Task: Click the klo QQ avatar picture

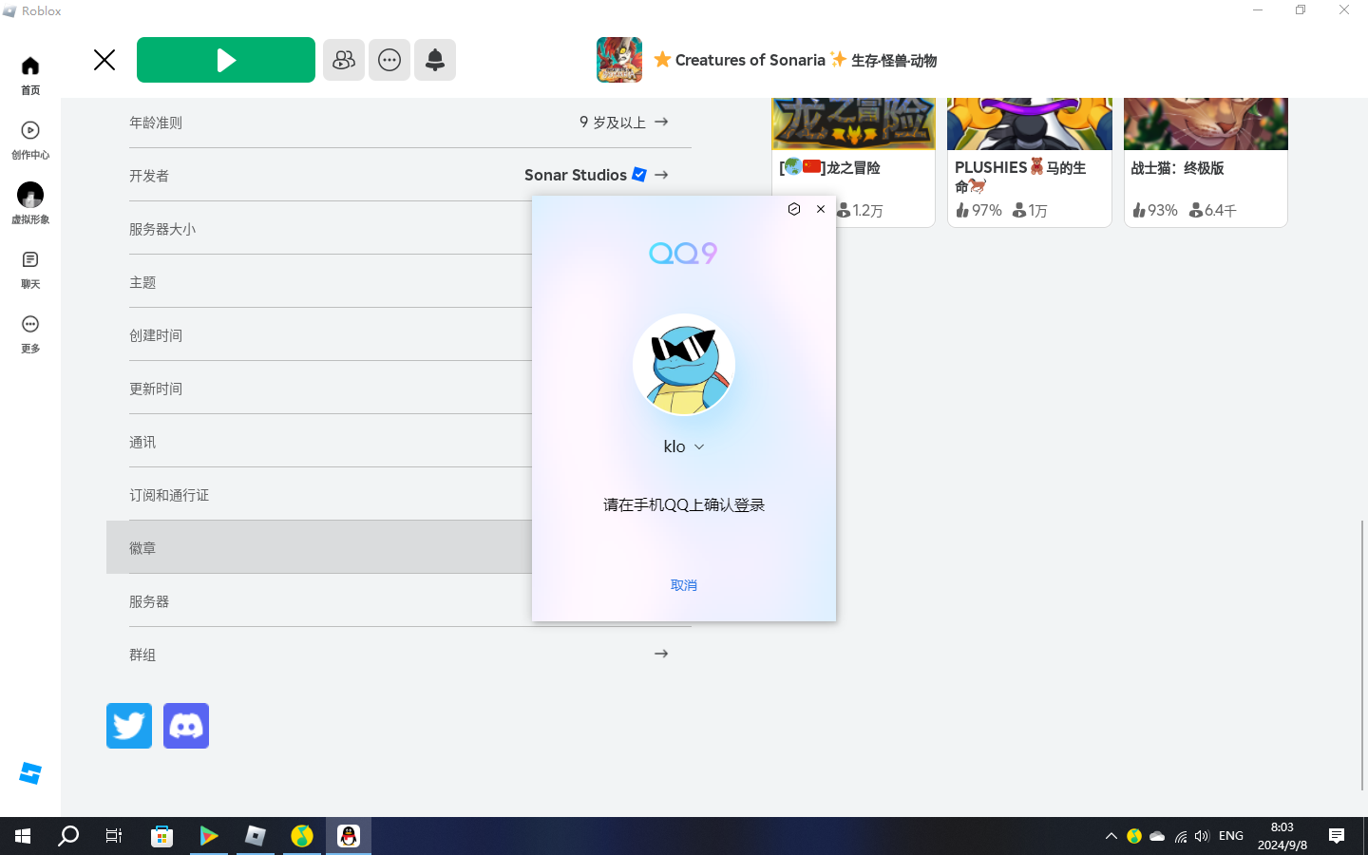Action: [684, 365]
